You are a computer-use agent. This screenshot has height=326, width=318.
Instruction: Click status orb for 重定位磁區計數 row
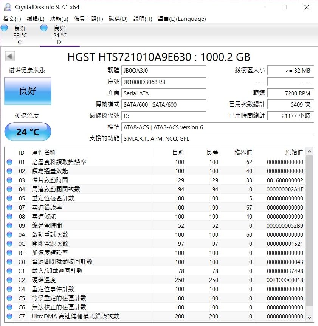point(9,198)
